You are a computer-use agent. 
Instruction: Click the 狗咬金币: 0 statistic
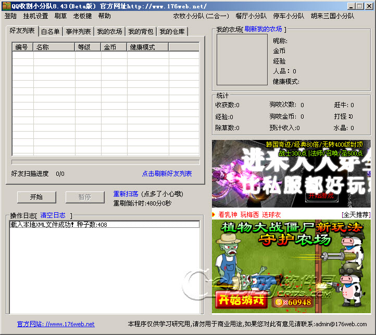point(286,117)
